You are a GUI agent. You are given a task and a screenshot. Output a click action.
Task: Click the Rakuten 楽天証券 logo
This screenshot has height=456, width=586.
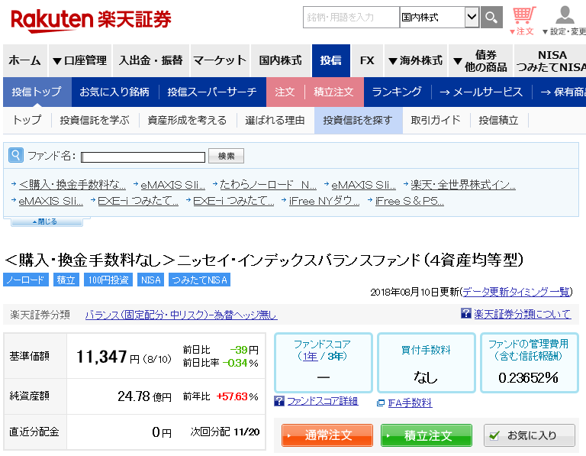[x=91, y=20]
